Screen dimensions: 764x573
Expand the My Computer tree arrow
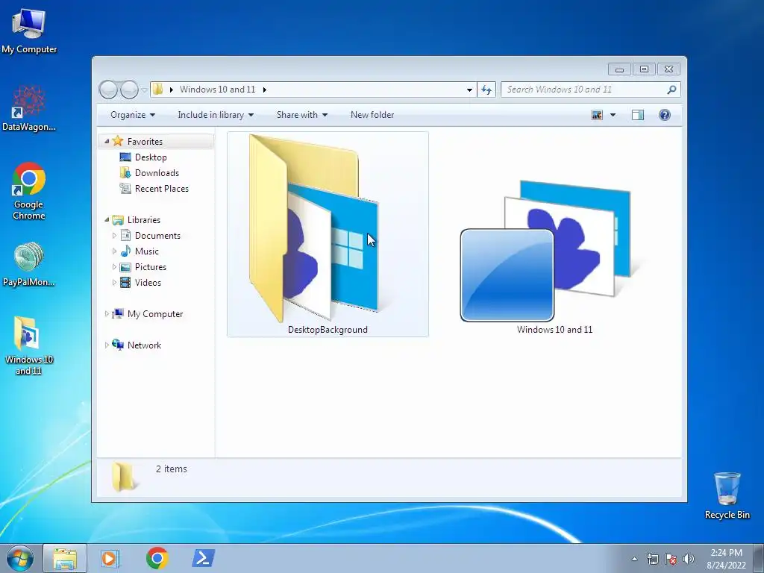(x=107, y=314)
